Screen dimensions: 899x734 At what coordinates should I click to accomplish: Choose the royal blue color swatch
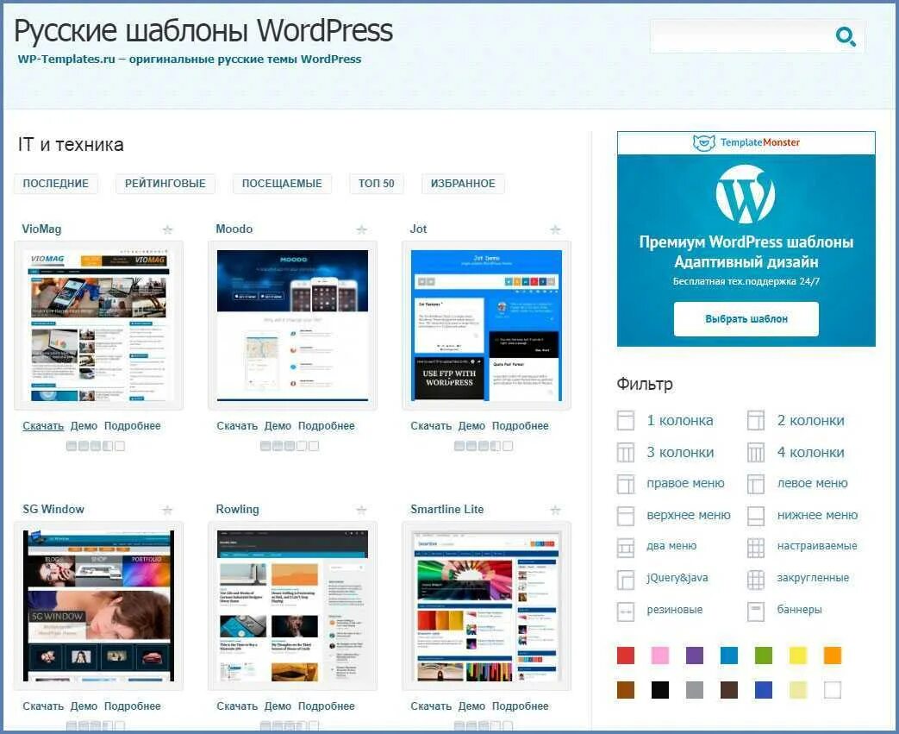(763, 690)
